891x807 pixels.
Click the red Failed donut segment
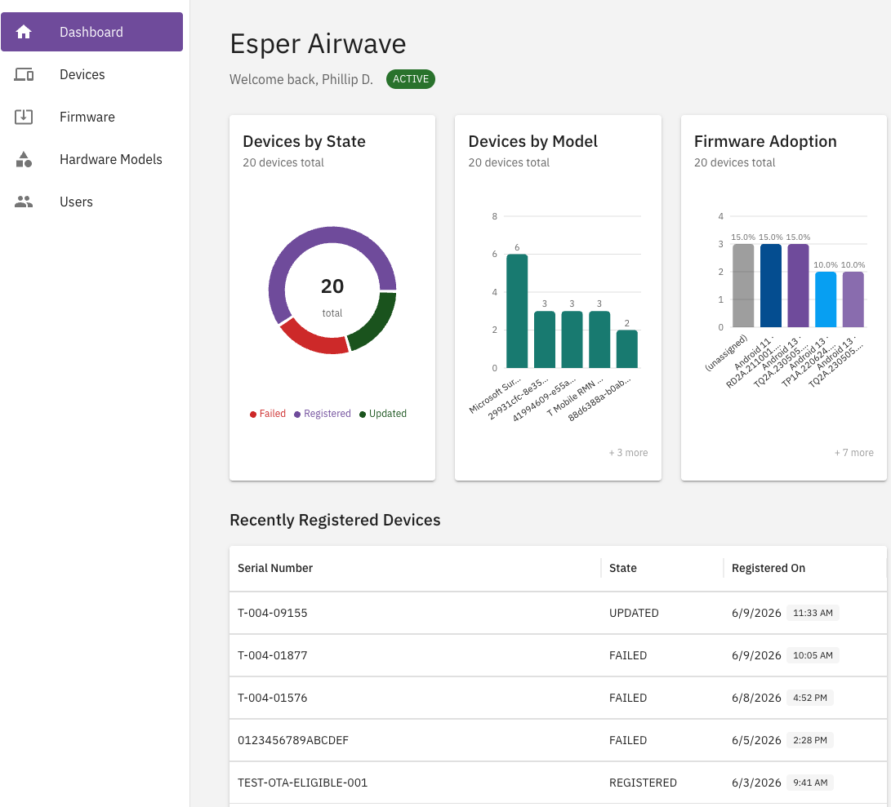point(313,339)
